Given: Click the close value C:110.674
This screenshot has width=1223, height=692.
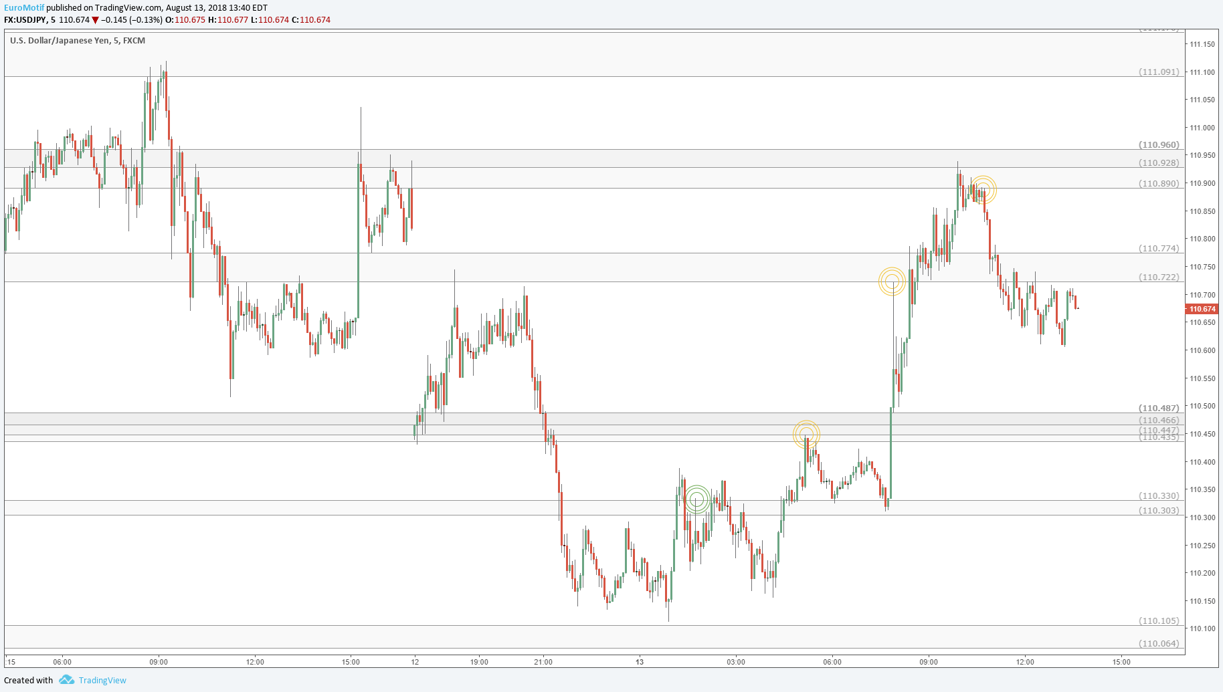Looking at the screenshot, I should pyautogui.click(x=311, y=20).
